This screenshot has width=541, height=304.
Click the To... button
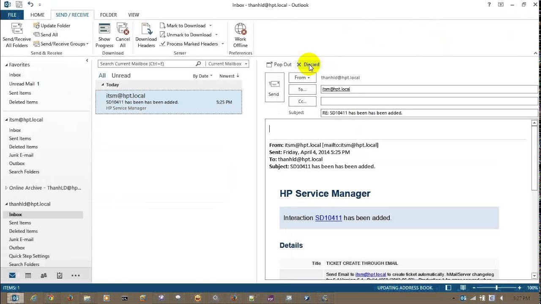coord(303,90)
